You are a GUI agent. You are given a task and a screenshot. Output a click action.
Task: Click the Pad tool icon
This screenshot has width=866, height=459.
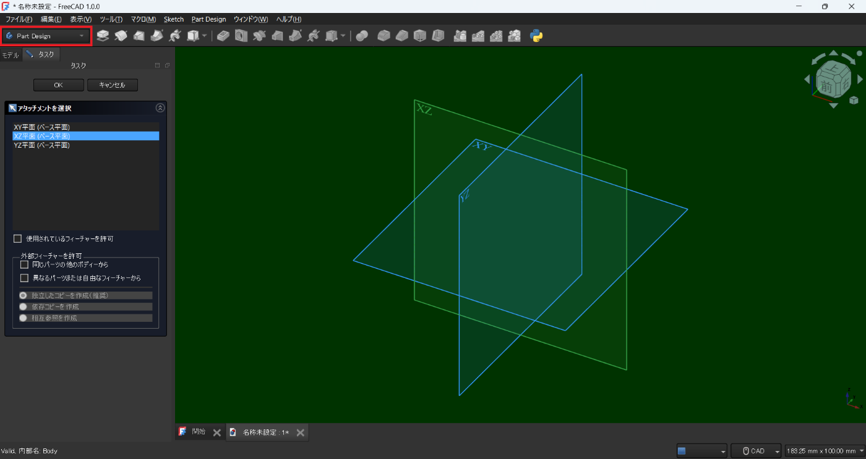(x=103, y=36)
